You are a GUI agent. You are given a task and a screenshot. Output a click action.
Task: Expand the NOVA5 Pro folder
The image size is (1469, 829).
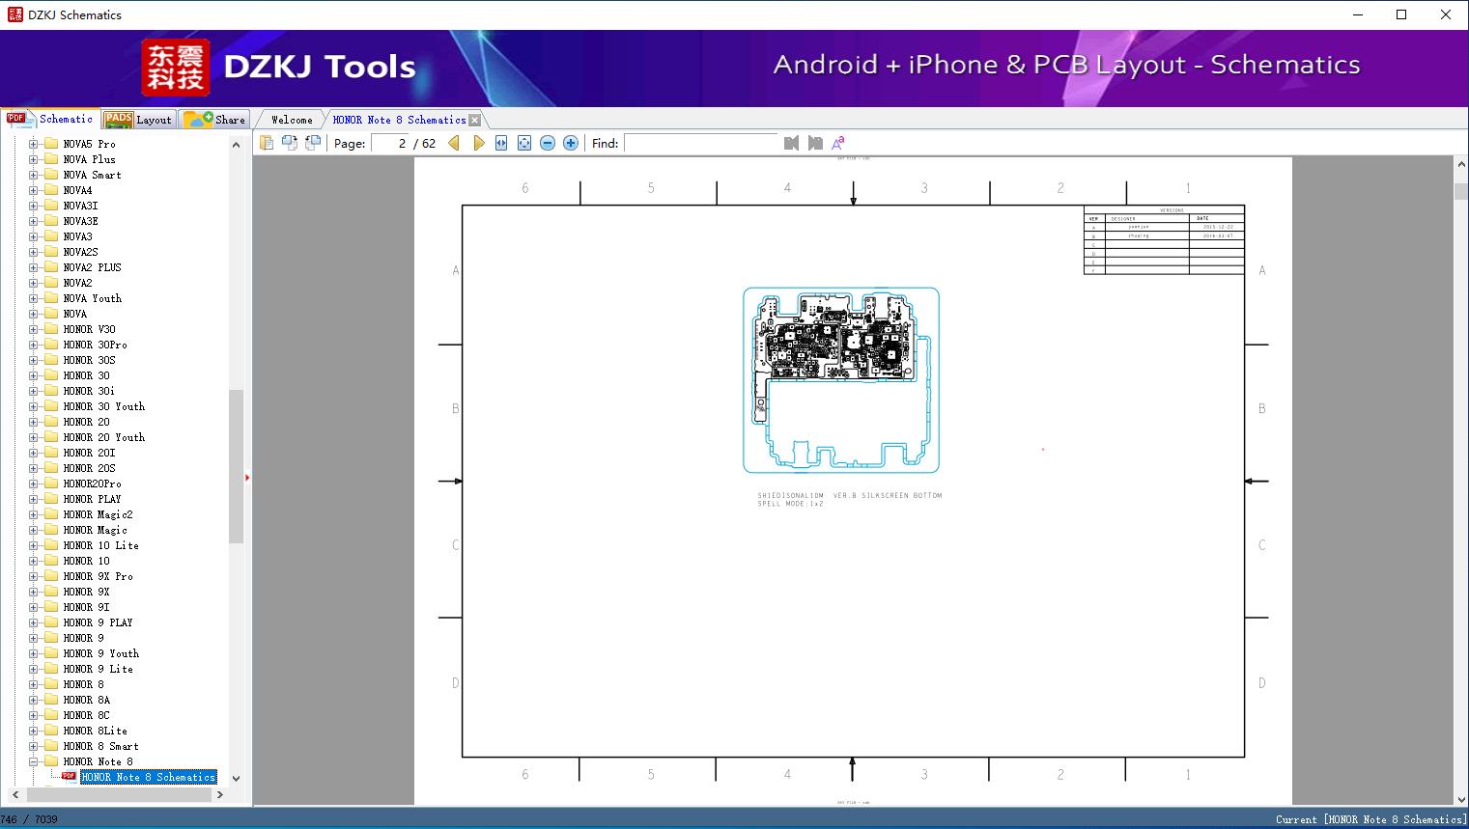click(33, 144)
